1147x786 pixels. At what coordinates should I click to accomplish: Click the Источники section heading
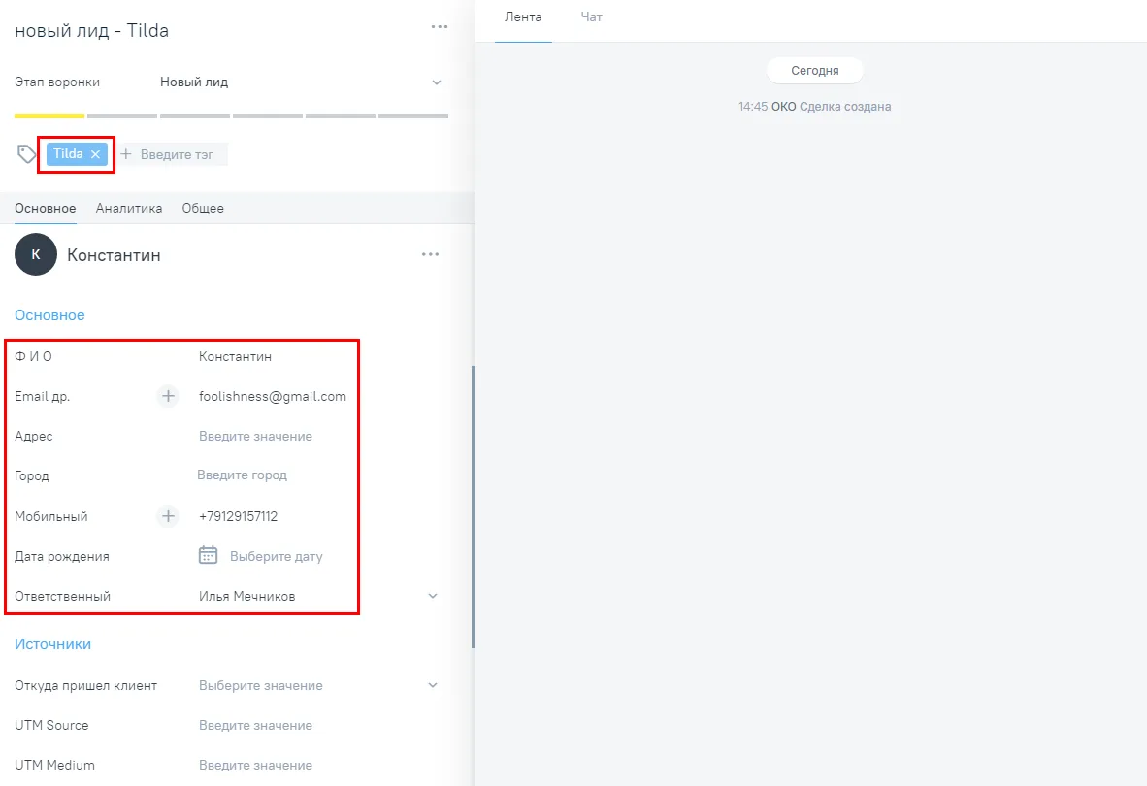(52, 644)
